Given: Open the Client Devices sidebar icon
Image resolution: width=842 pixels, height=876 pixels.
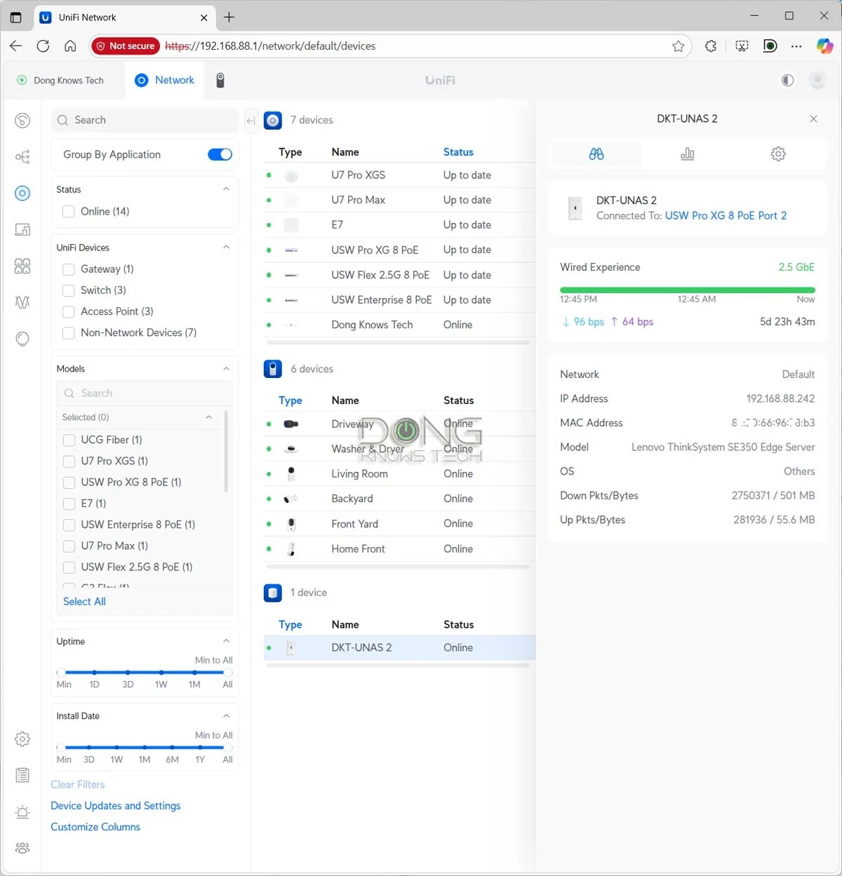Looking at the screenshot, I should tap(22, 229).
